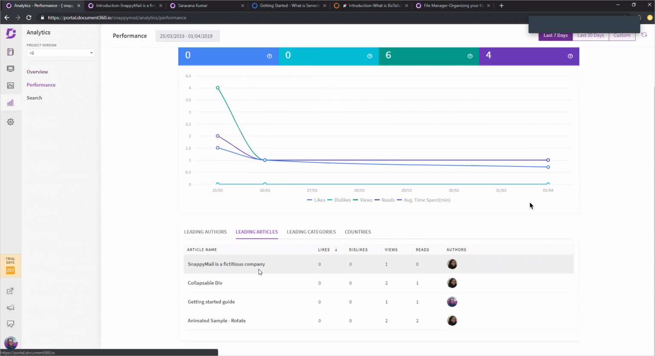Open Settings gear icon in sidebar
Viewport: 655px width, 356px height.
[10, 122]
